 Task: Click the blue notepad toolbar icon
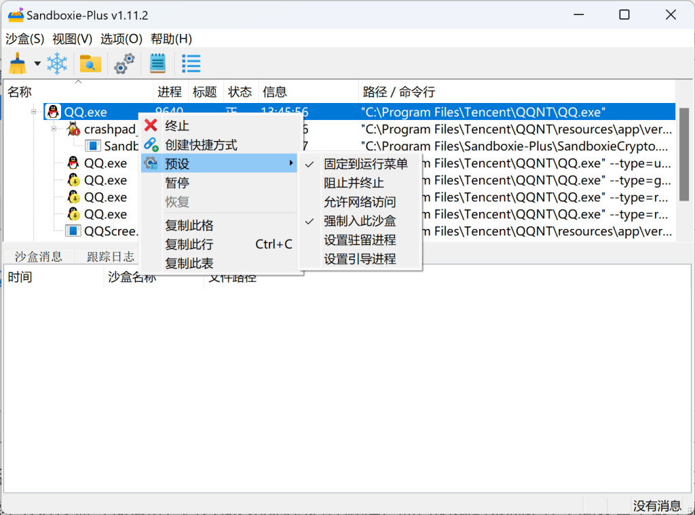(x=157, y=64)
